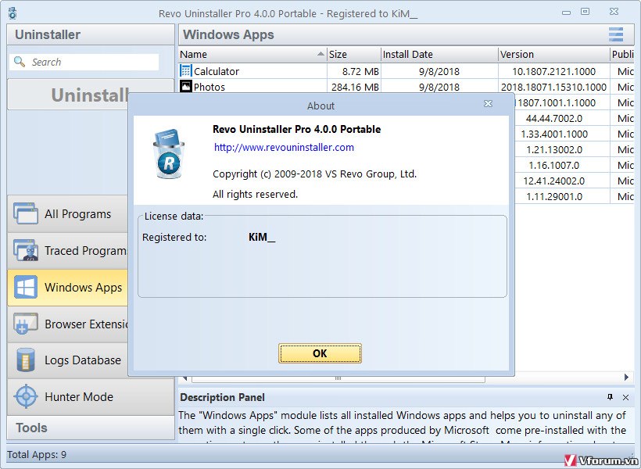The width and height of the screenshot is (641, 469).
Task: Click version 12.41.24002.0 cell
Action: [x=554, y=181]
